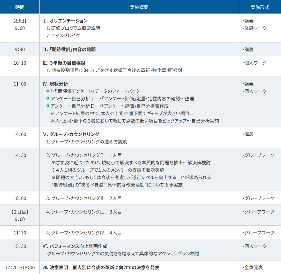The height and width of the screenshot is (274, 281).
Task: Select the 11:30 time cell
Action: [20, 233]
